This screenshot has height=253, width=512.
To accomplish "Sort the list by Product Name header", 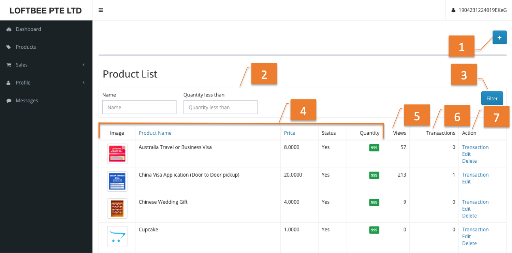I will 155,133.
